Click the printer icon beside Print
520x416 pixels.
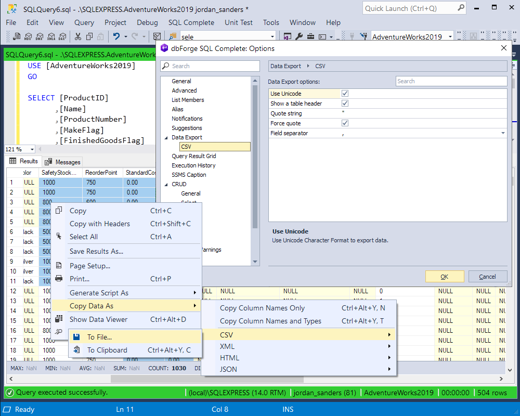click(59, 278)
